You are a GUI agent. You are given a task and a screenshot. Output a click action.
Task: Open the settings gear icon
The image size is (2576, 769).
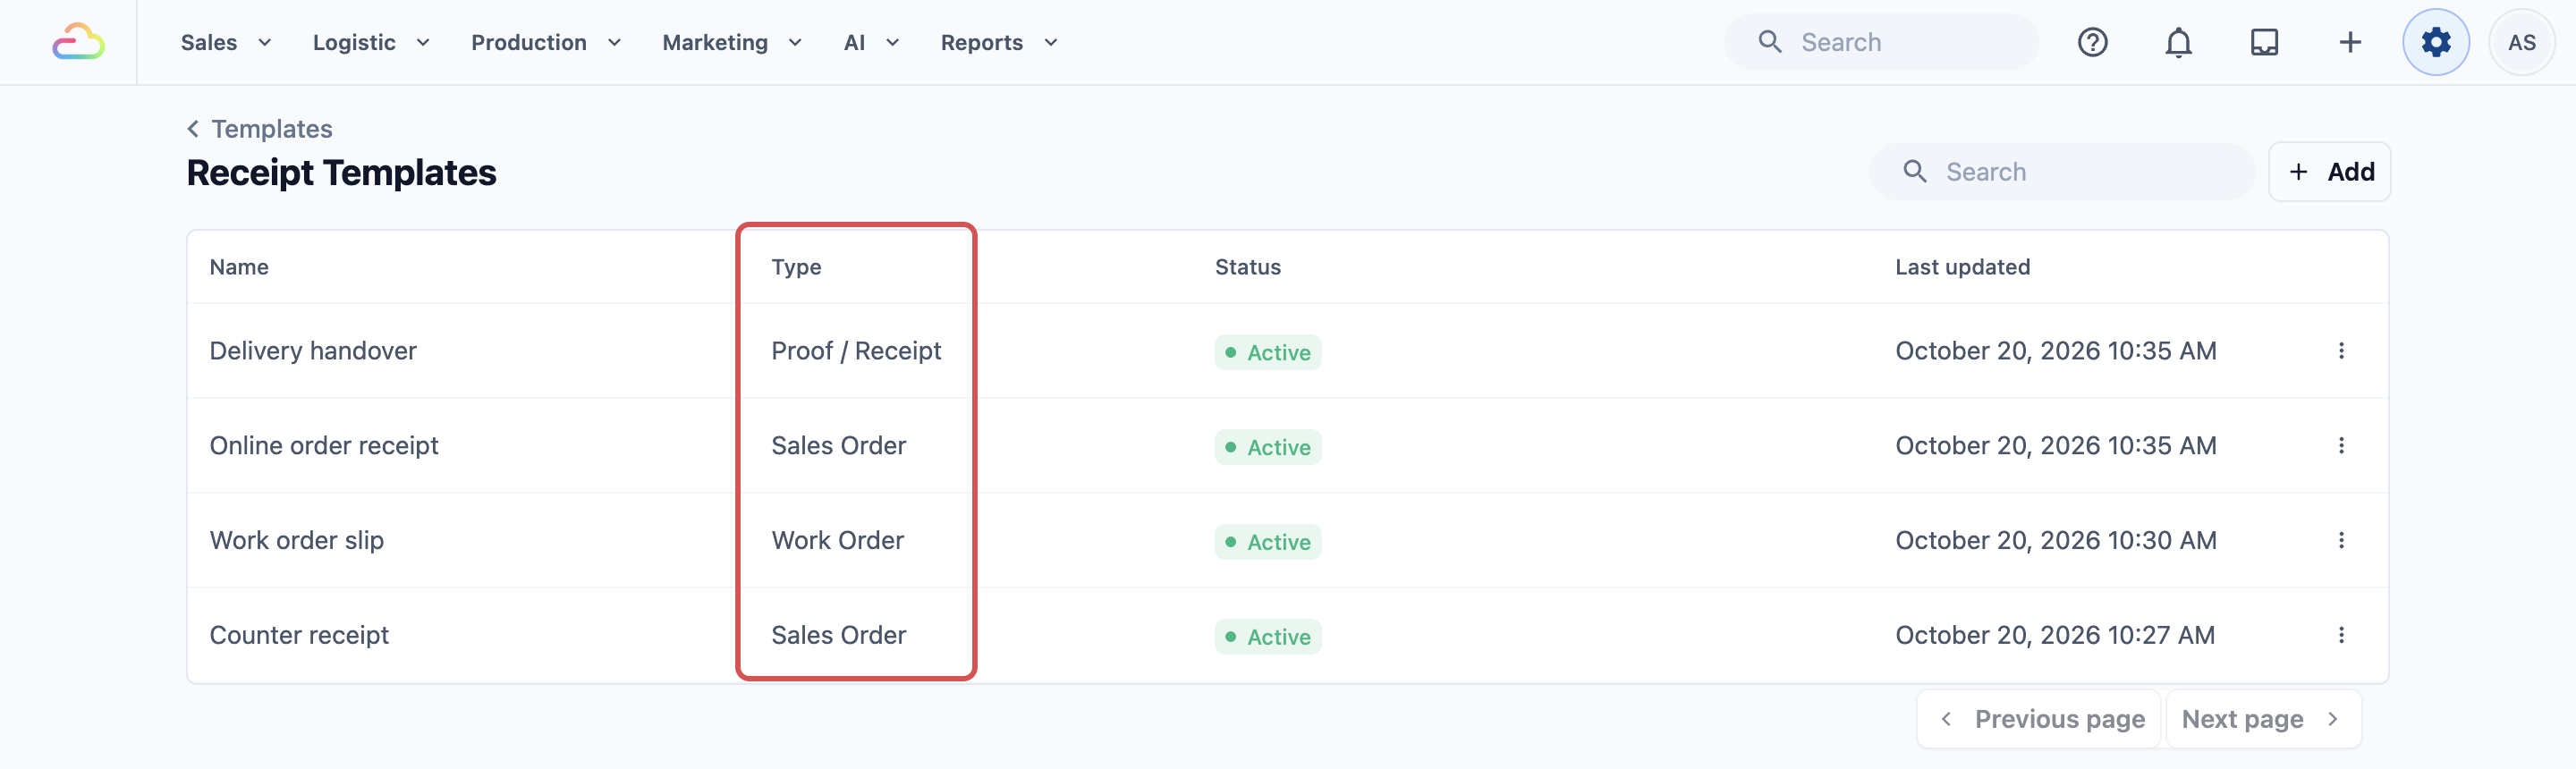pyautogui.click(x=2436, y=42)
